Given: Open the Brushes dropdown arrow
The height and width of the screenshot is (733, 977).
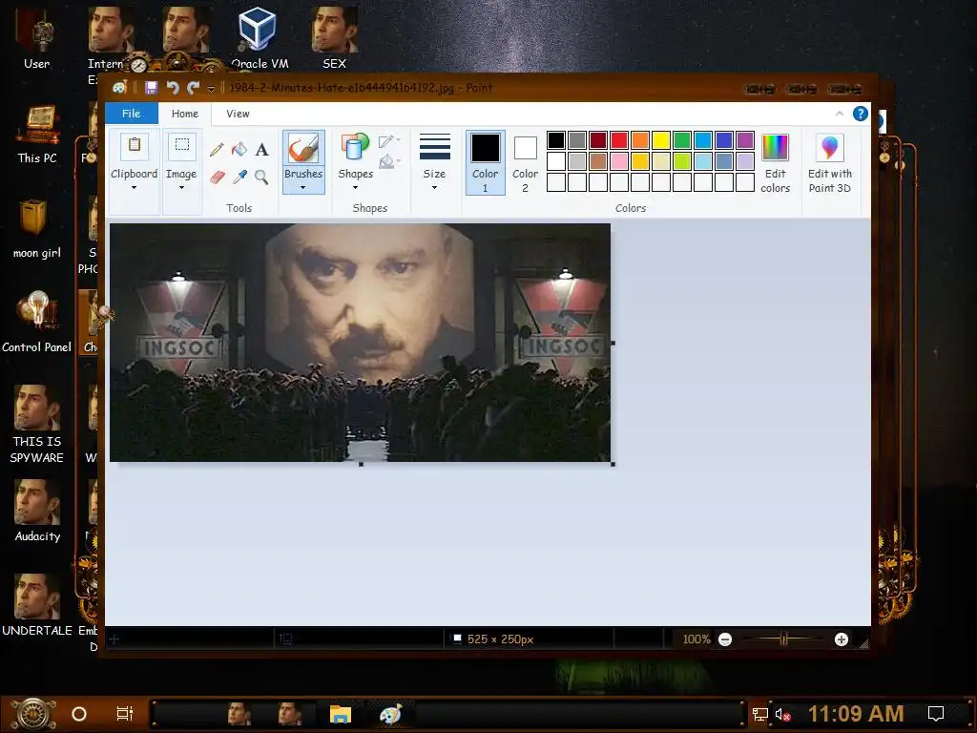Looking at the screenshot, I should pyautogui.click(x=303, y=187).
